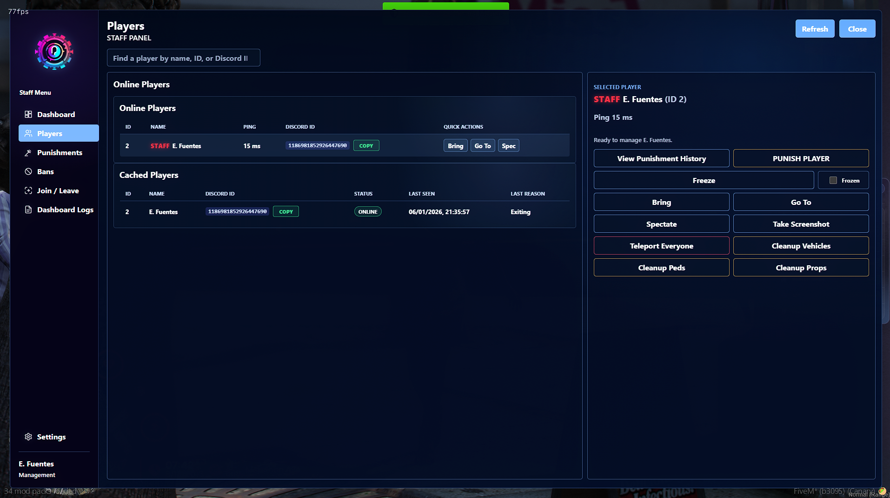Click the Bans prohibited-circle icon
890x498 pixels.
[28, 171]
